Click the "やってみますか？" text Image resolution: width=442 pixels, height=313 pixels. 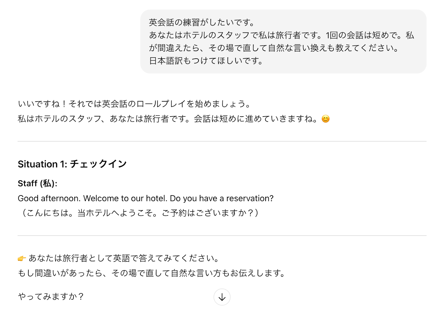(51, 296)
